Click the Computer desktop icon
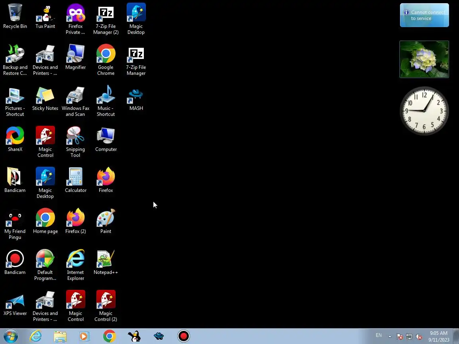459x344 pixels. pos(106,139)
